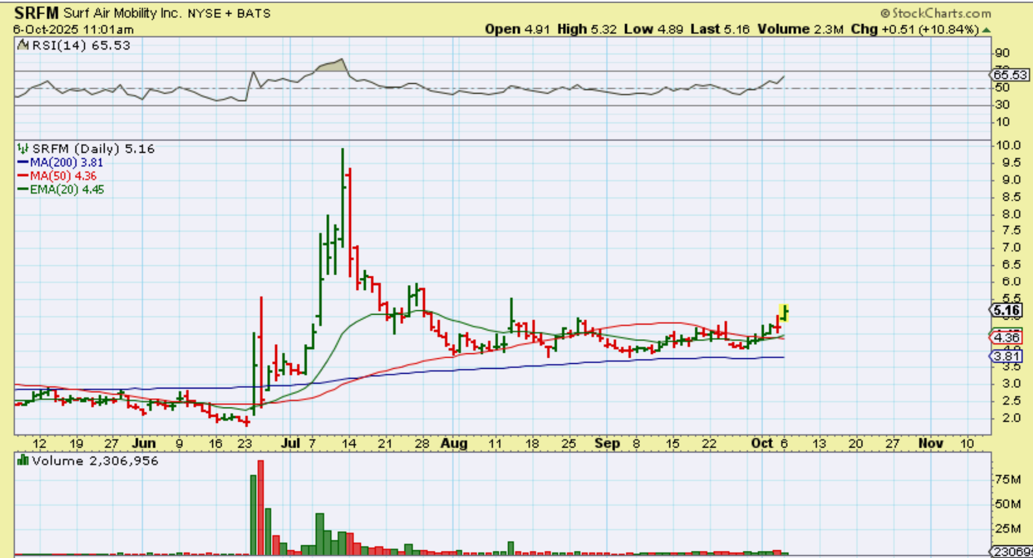
Task: Click the RSI(14) indicator icon
Action: [23, 45]
